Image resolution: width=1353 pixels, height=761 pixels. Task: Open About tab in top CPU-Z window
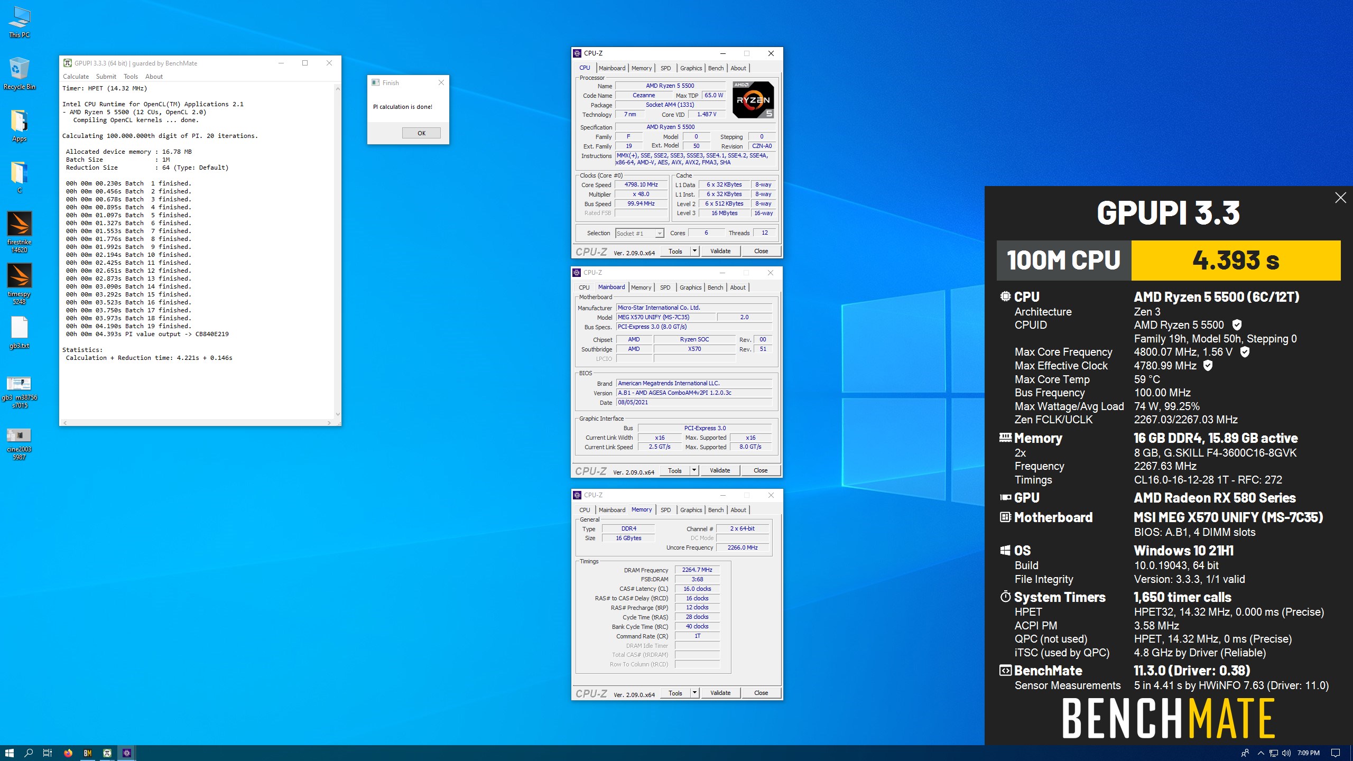pyautogui.click(x=738, y=68)
